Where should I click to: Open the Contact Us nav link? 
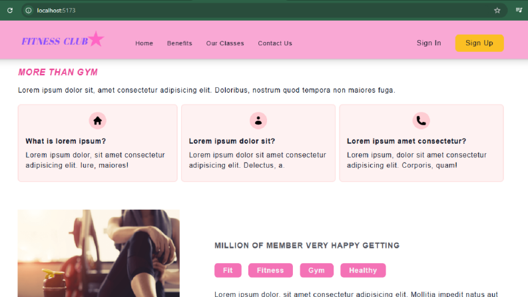point(275,43)
